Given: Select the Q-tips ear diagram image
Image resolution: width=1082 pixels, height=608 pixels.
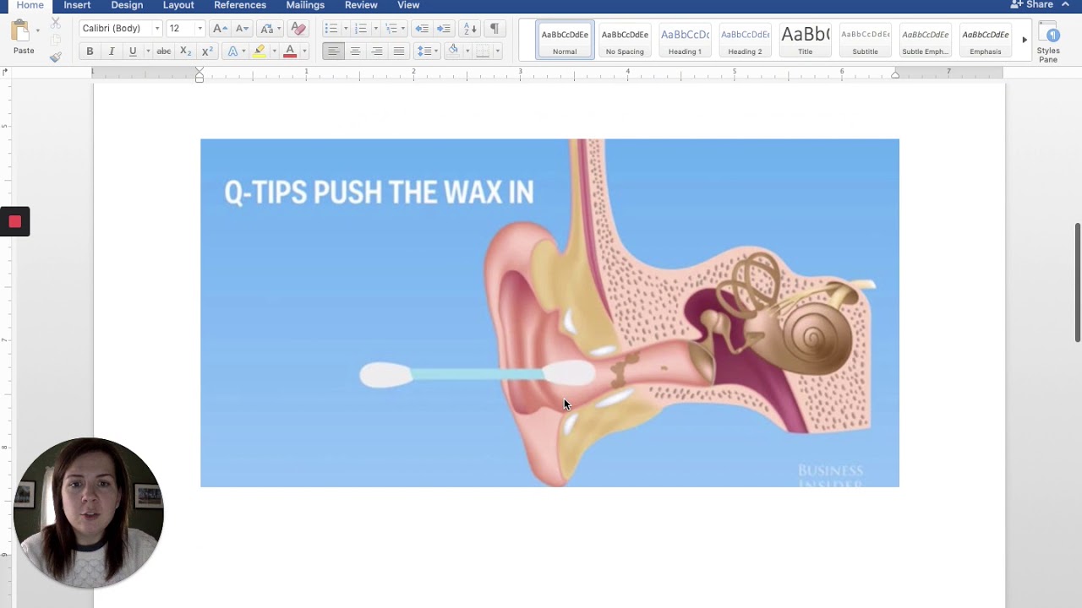Looking at the screenshot, I should point(549,312).
